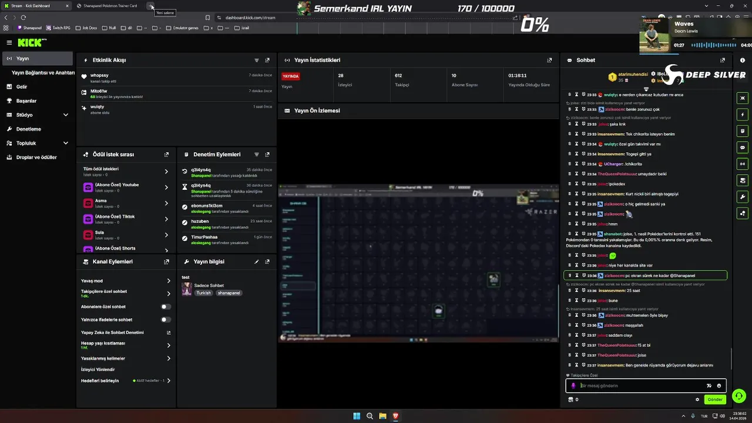Click the Sula reward row
Viewport: 752px width, 423px height.
click(x=126, y=235)
